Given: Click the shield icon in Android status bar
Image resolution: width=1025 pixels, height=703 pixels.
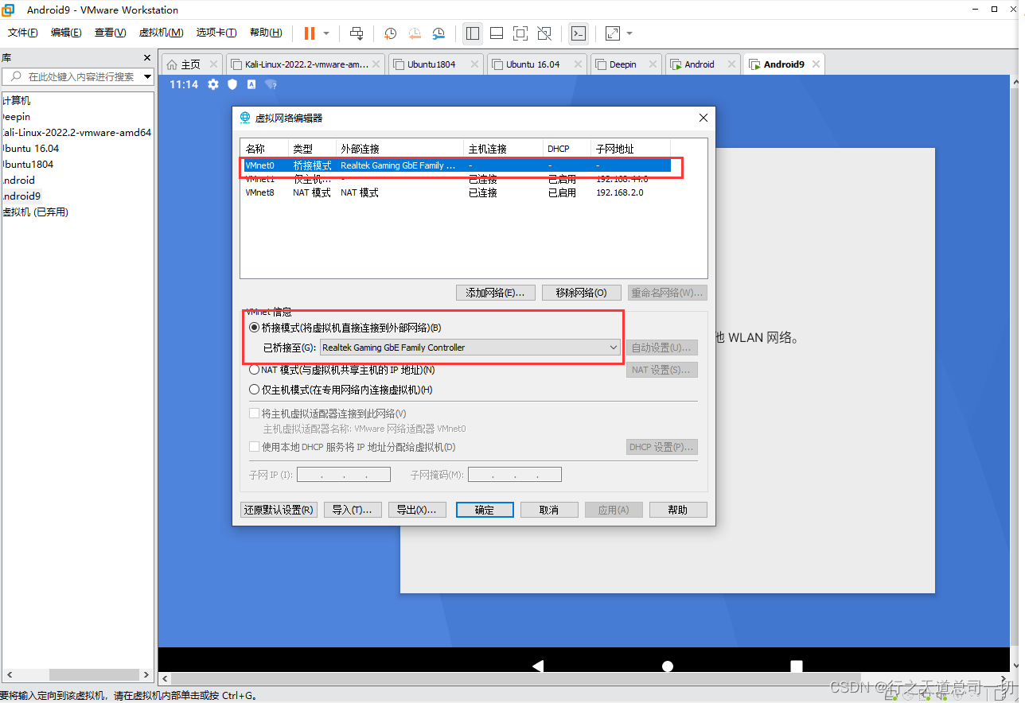Looking at the screenshot, I should coord(232,84).
